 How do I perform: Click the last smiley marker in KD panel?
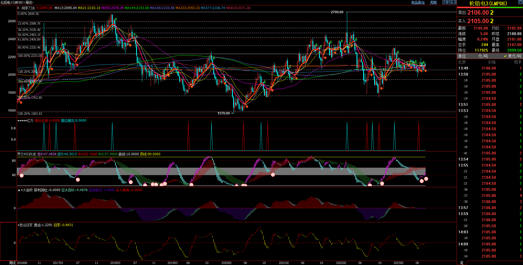tap(426, 179)
